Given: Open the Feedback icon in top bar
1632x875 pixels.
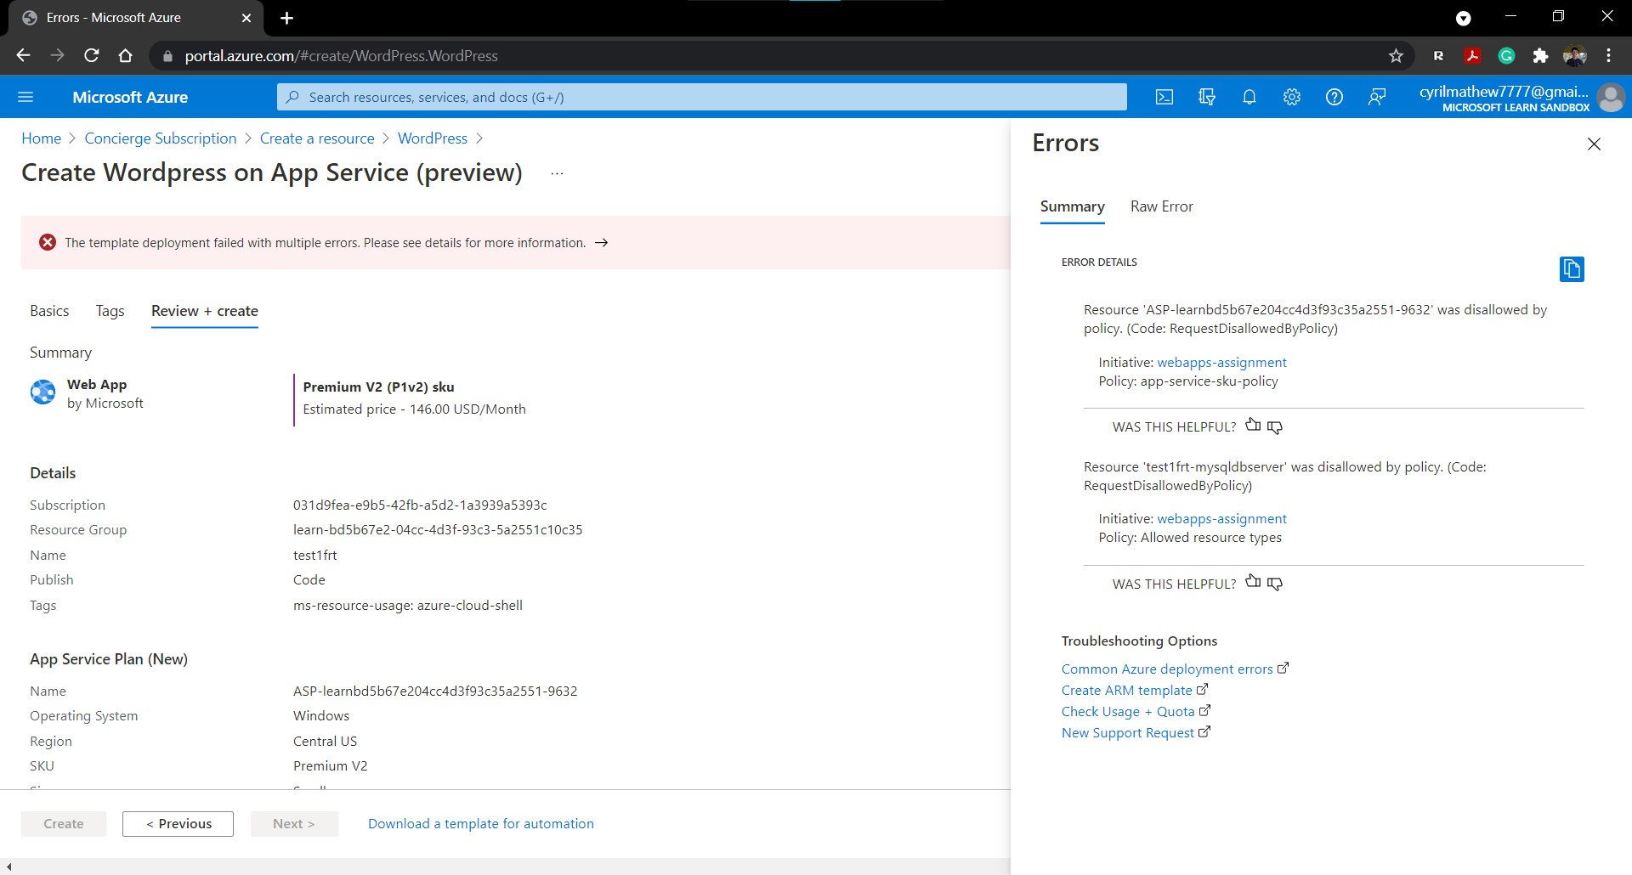Looking at the screenshot, I should pos(1377,97).
